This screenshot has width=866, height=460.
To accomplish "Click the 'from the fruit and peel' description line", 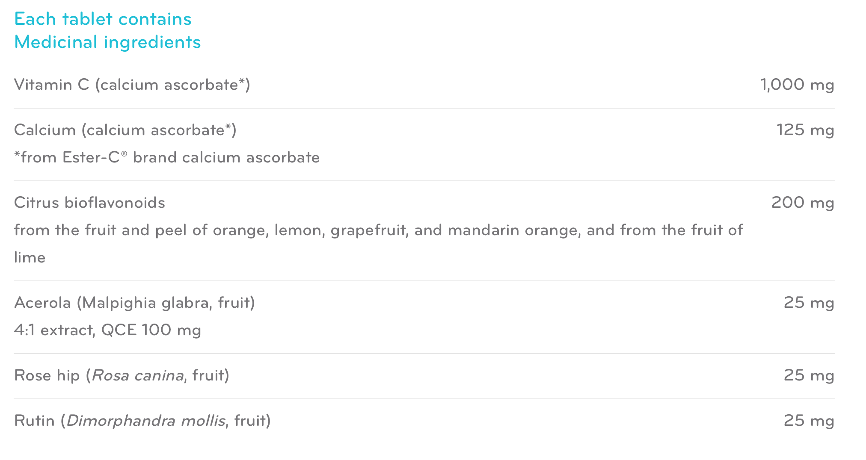I will [378, 230].
